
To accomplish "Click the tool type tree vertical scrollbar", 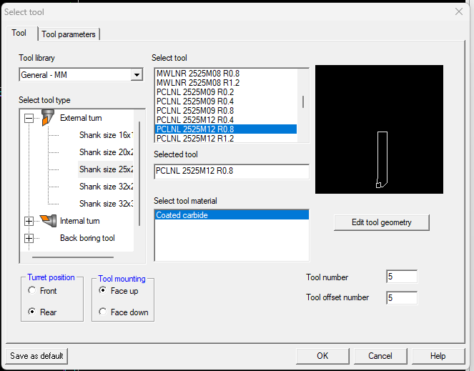I will pyautogui.click(x=139, y=174).
